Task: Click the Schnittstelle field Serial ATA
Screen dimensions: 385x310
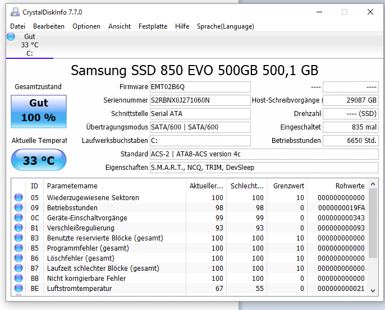Action: [200, 114]
